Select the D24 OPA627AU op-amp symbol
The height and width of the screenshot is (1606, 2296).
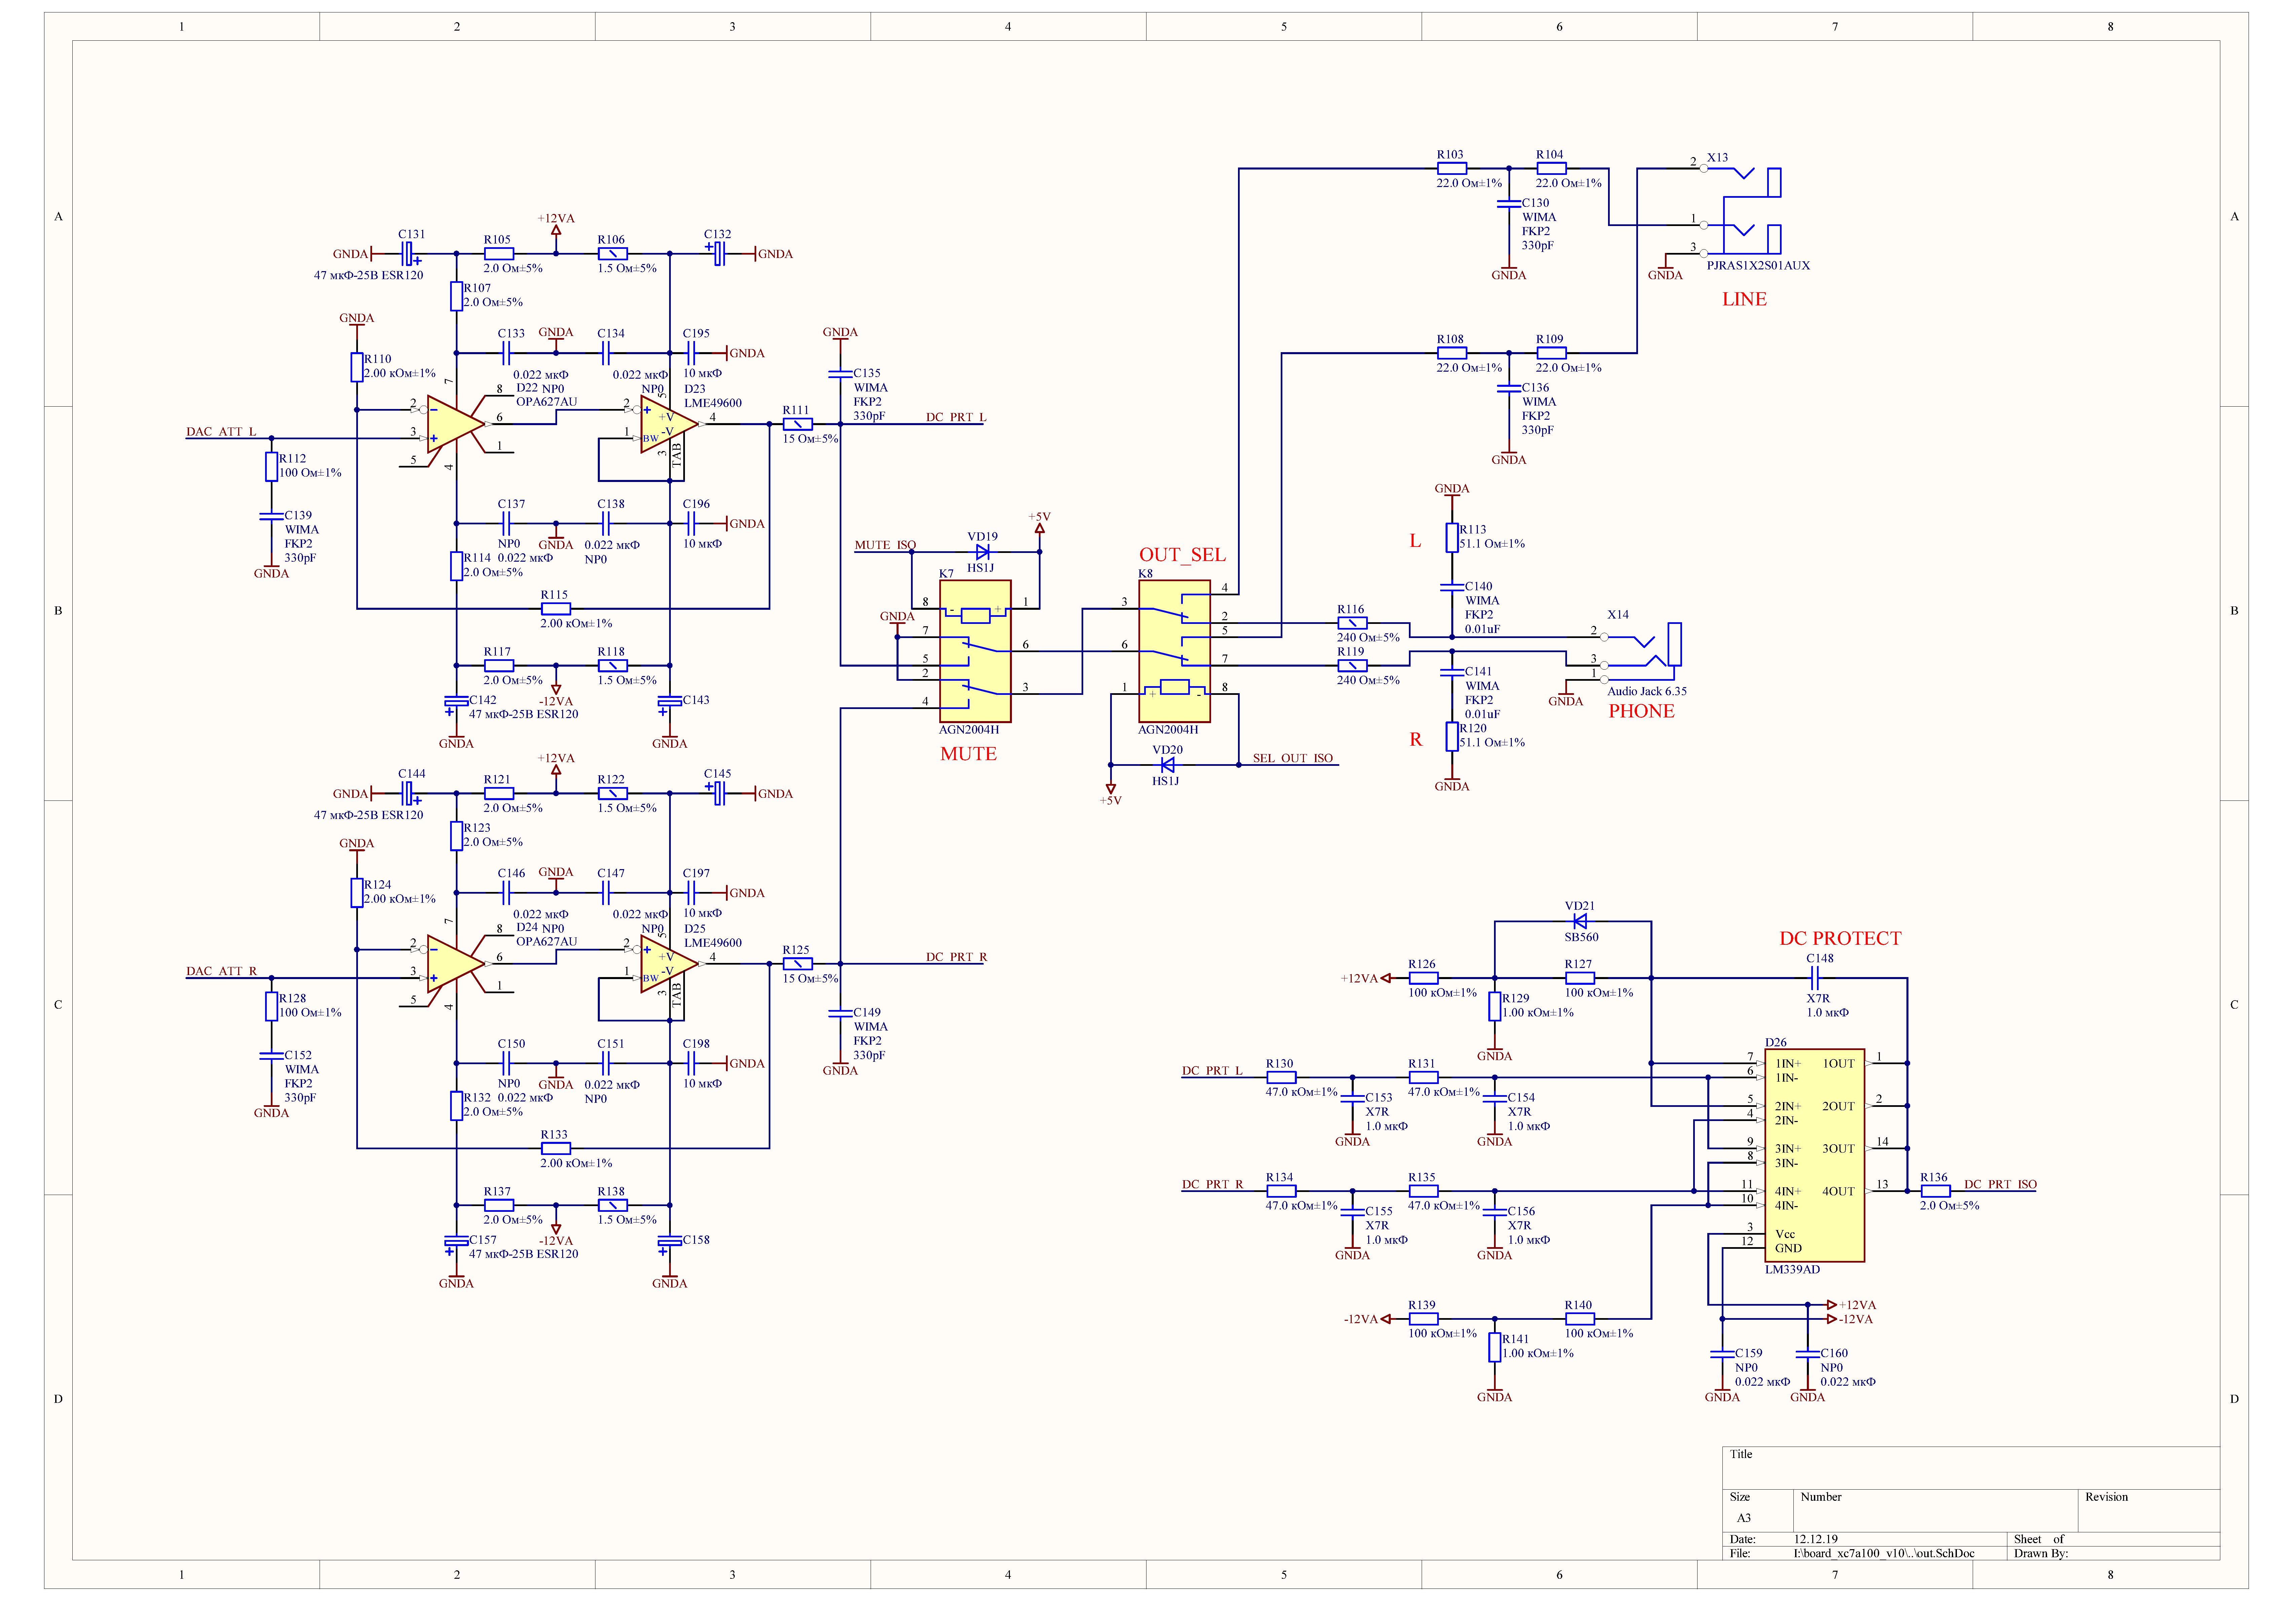tap(456, 964)
